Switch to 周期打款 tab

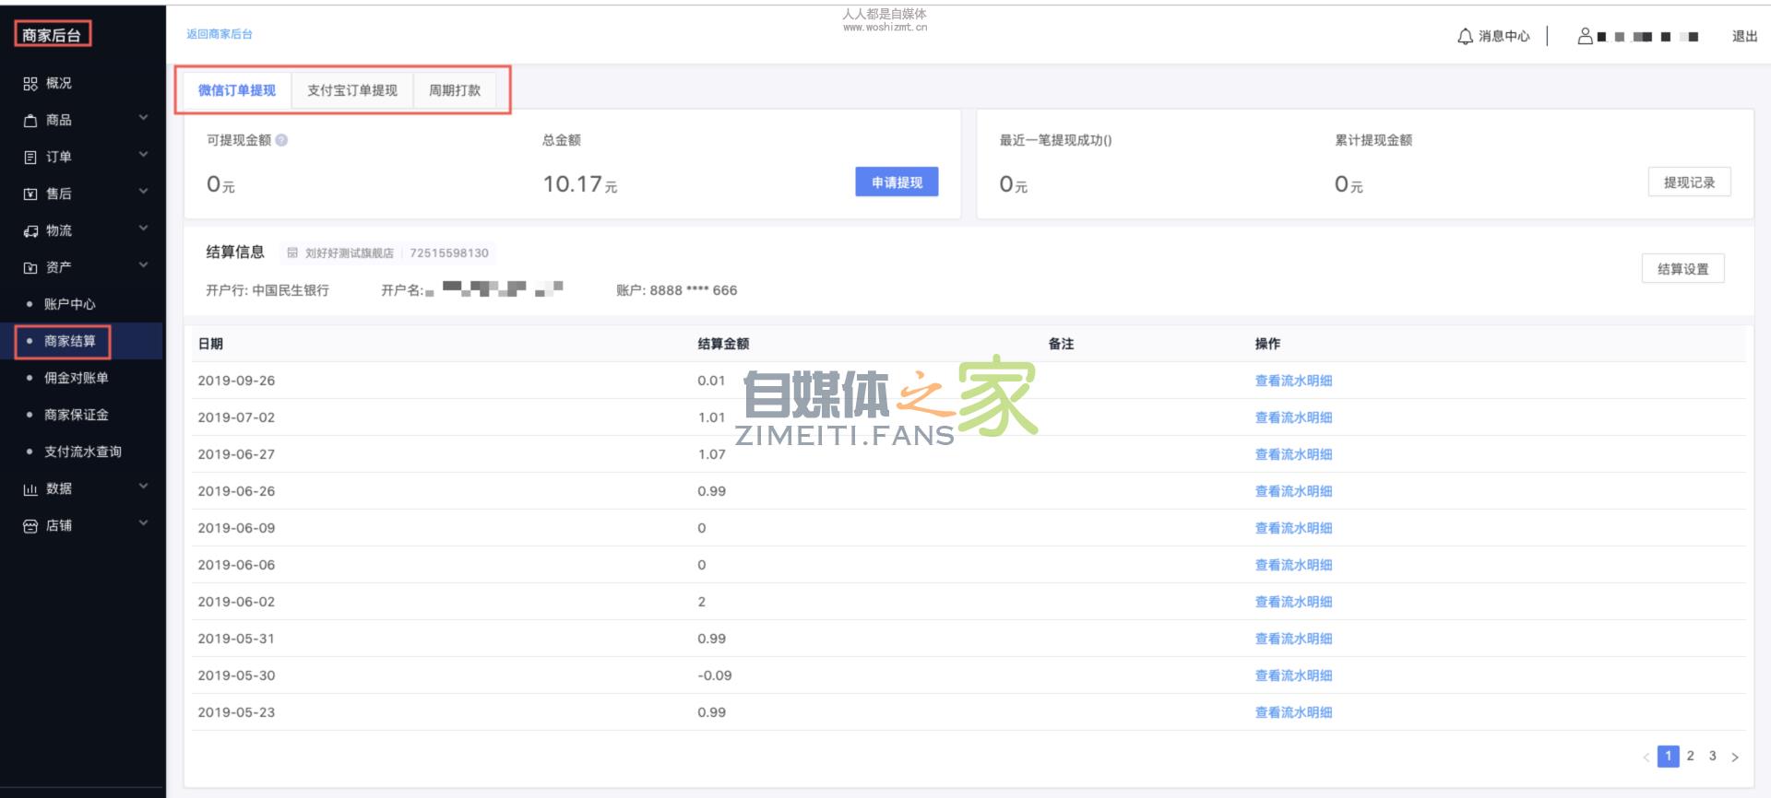(454, 90)
